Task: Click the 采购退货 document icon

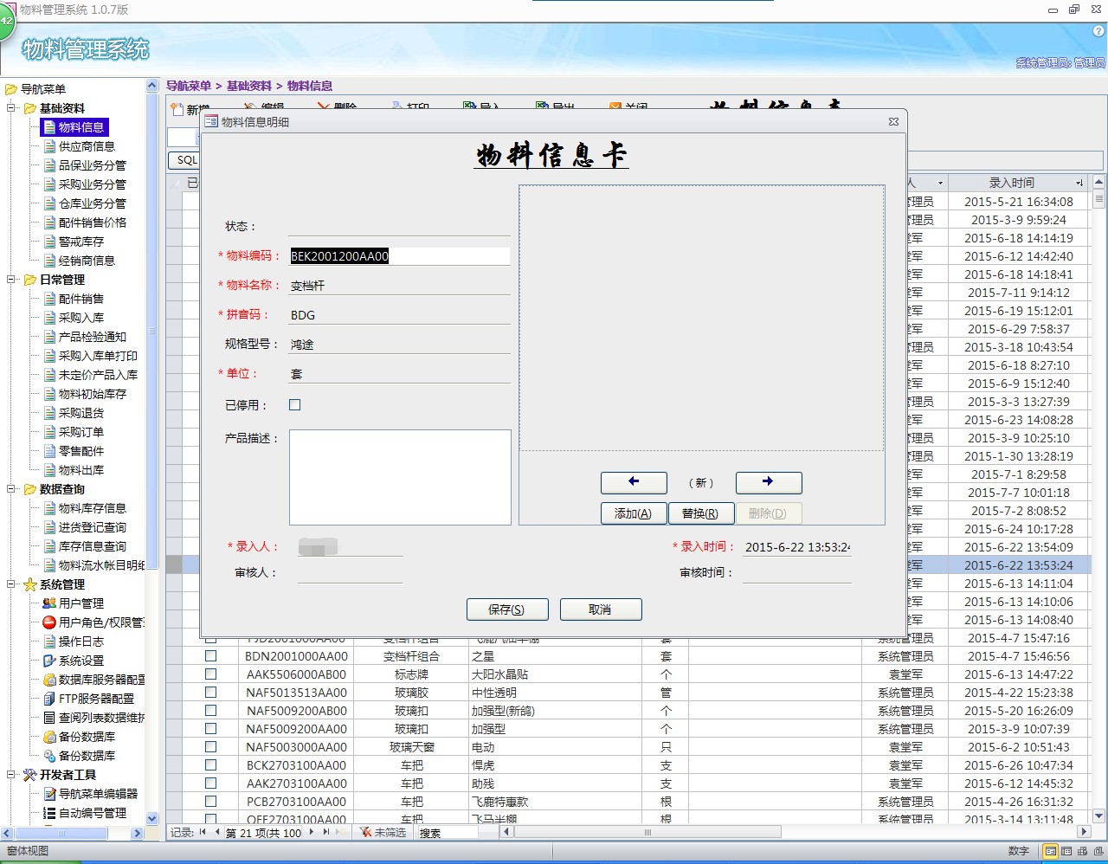Action: (50, 413)
